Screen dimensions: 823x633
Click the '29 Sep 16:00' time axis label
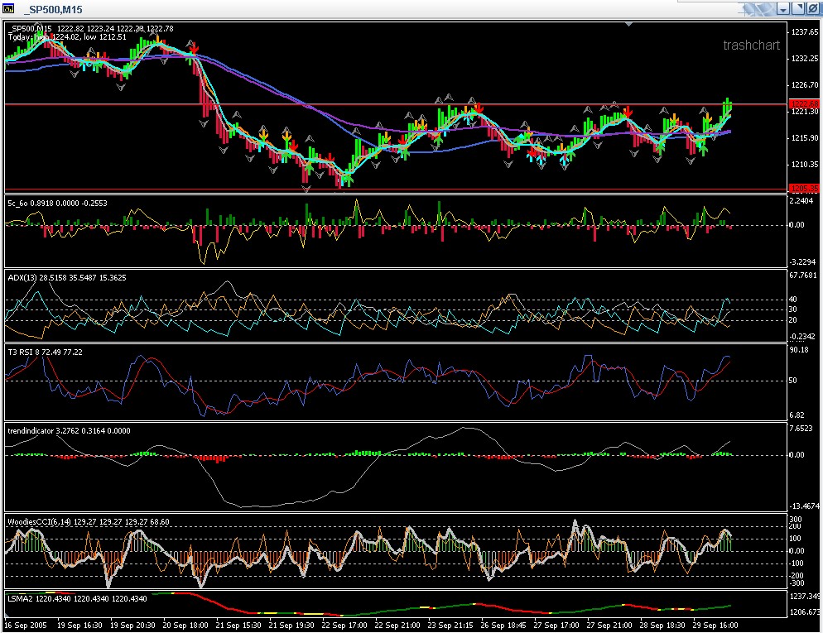715,625
